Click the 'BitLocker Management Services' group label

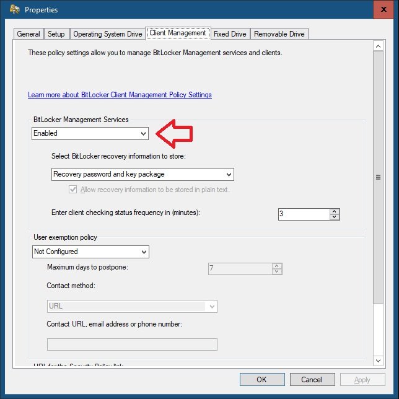(81, 120)
